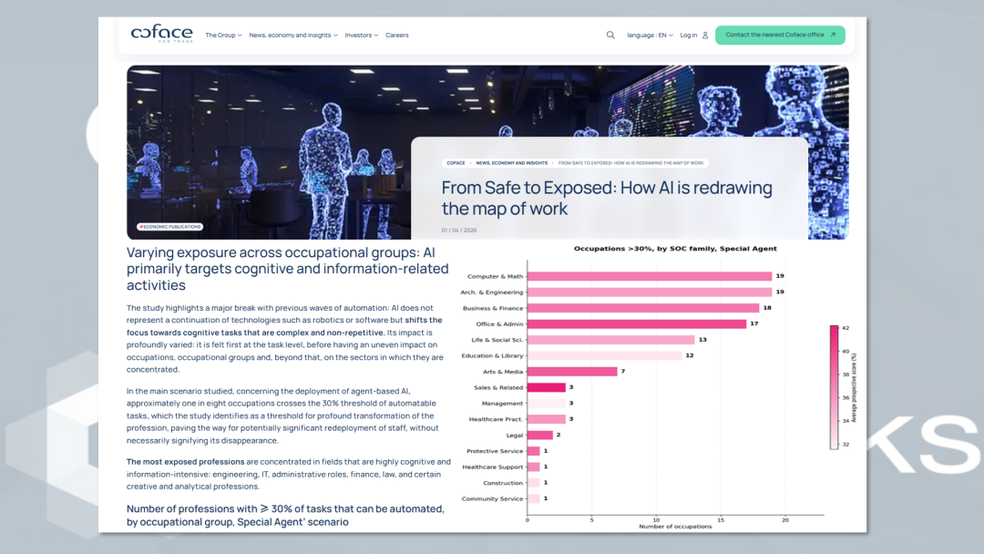Click the article title heading
The image size is (984, 554).
coord(606,198)
